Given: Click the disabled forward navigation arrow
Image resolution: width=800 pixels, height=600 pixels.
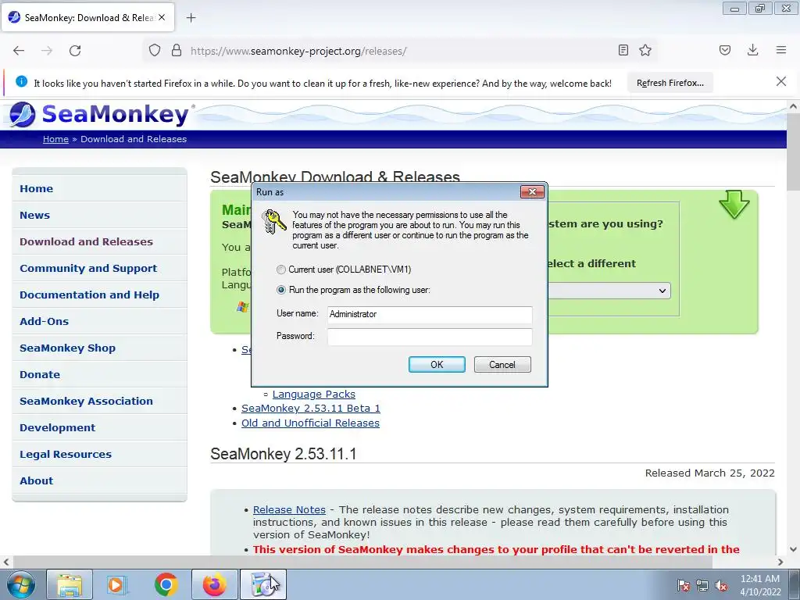Looking at the screenshot, I should coord(47,51).
